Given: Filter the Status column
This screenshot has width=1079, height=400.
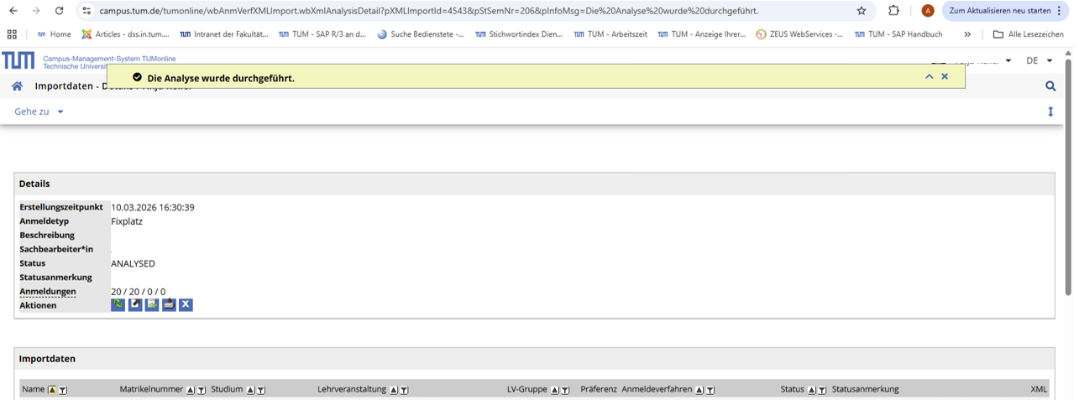Looking at the screenshot, I should tap(822, 390).
